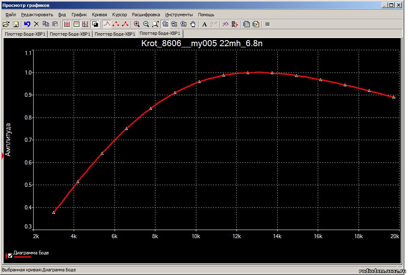Screen dimensions: 408x275
Task: Click the graph title Krot_8606__my005 22mh_6.8n
Action: [x=202, y=43]
